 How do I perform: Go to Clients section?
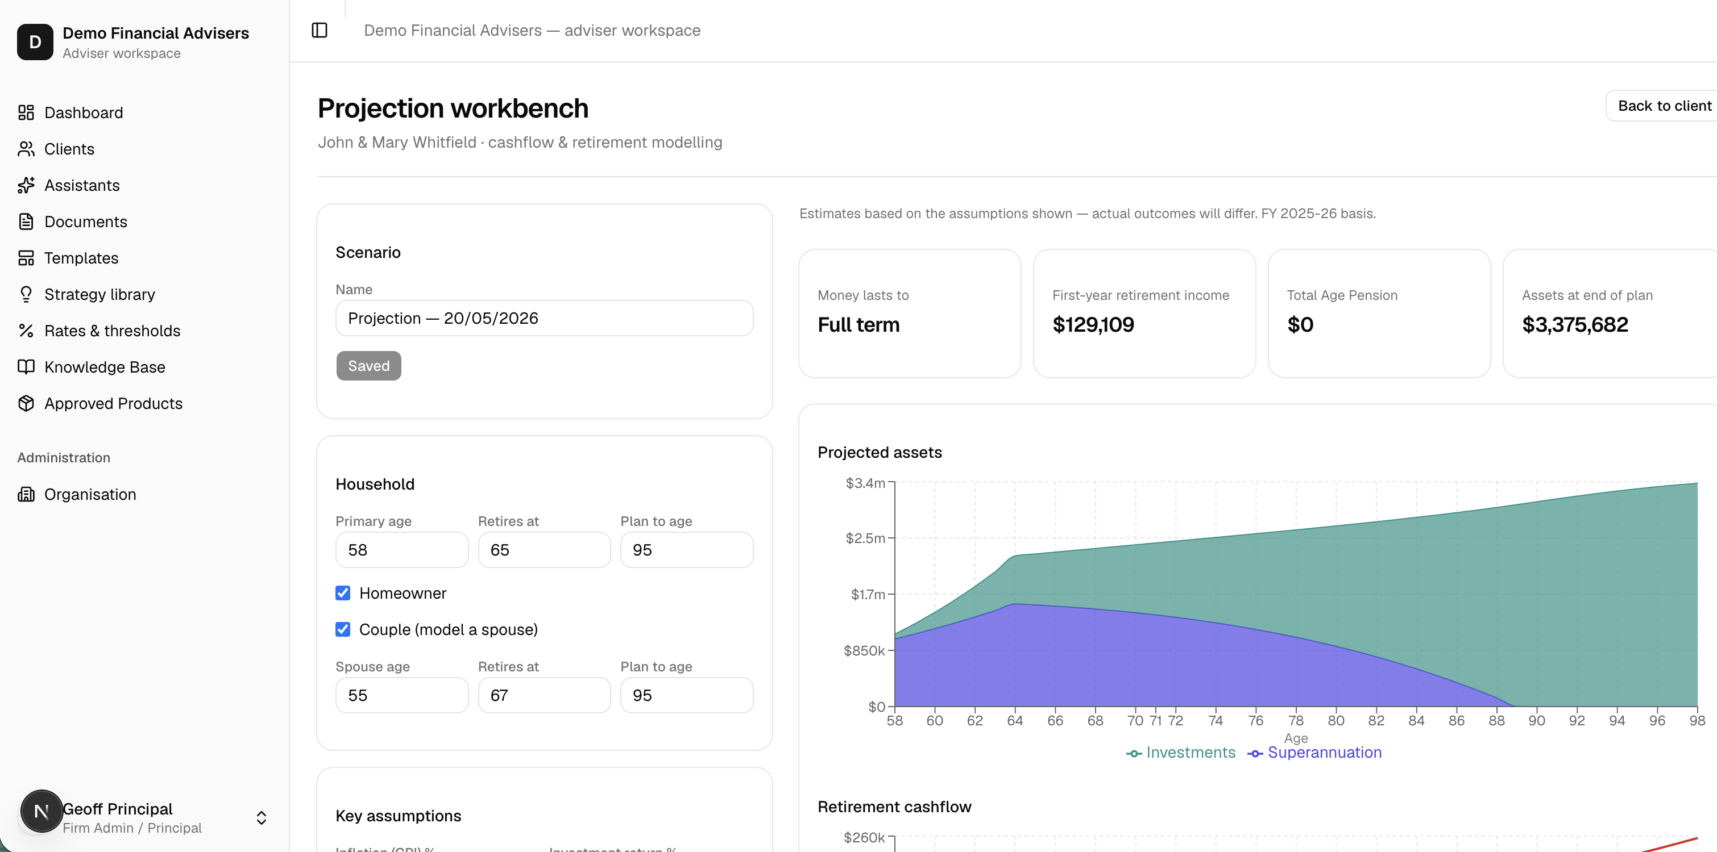click(x=69, y=149)
